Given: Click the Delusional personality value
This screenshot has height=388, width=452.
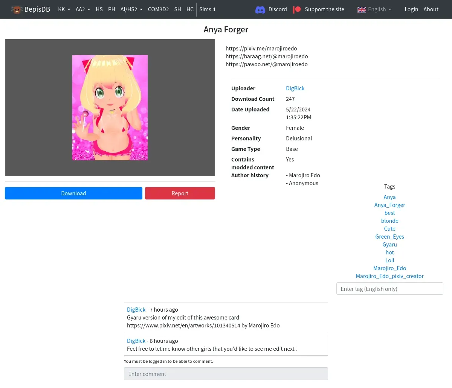Looking at the screenshot, I should 299,138.
